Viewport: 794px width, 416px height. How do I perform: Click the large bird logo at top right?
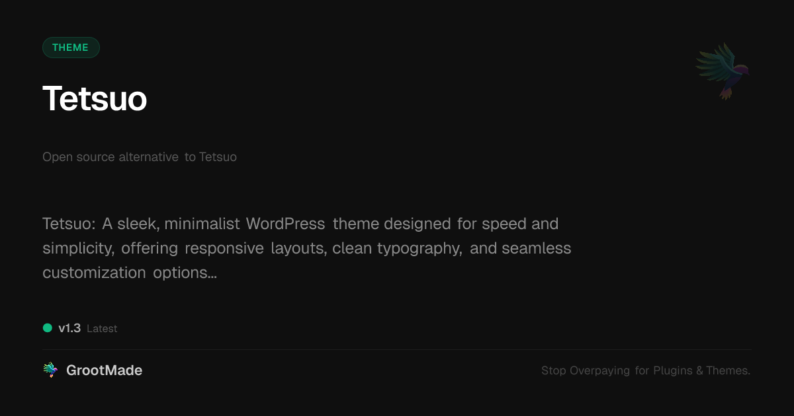(x=723, y=71)
